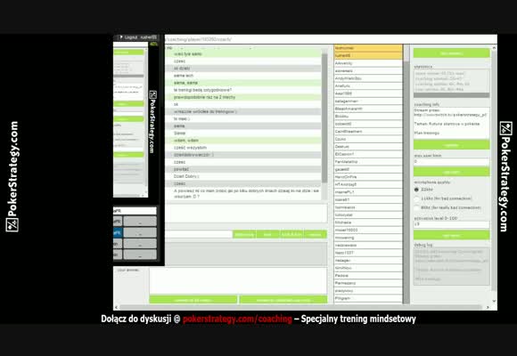Select user HeroOnFire in the participant list
This screenshot has width=517, height=356.
pyautogui.click(x=368, y=177)
